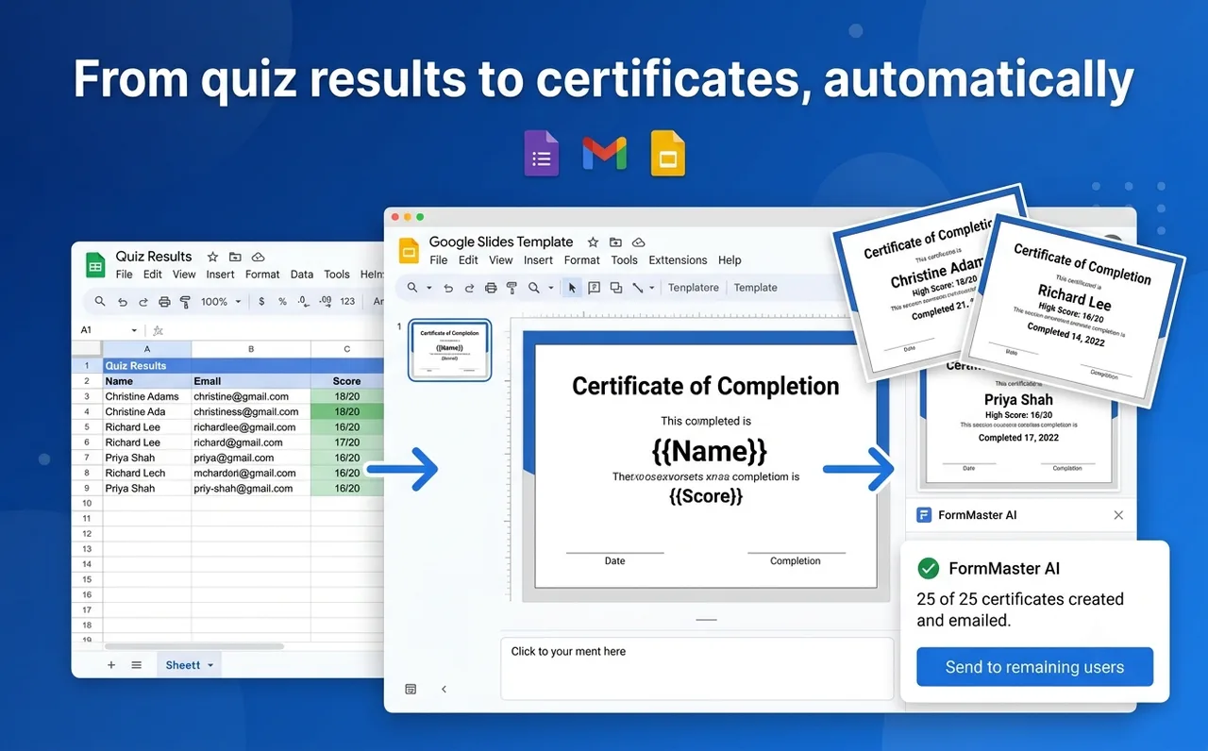Viewport: 1208px width, 751px height.
Task: Undo the last action in Quiz Results sheet
Action: click(122, 302)
